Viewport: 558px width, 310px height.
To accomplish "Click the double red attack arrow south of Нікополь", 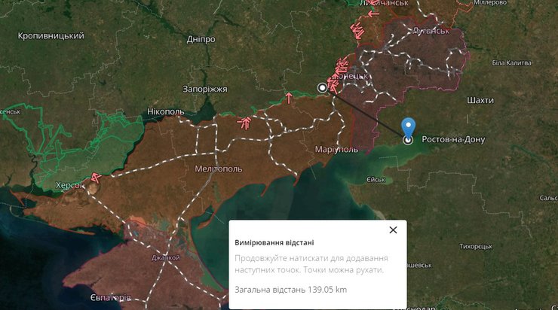I will tap(245, 123).
